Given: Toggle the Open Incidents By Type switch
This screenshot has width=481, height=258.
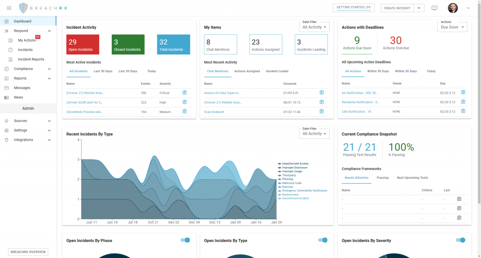Looking at the screenshot, I should pyautogui.click(x=323, y=240).
